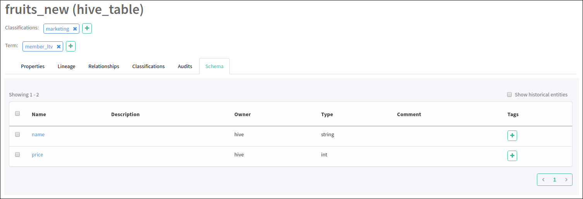Switch to the Properties tab
The height and width of the screenshot is (199, 583).
pos(33,66)
